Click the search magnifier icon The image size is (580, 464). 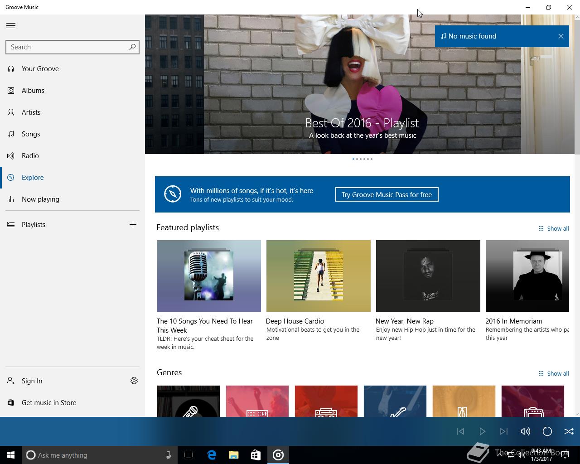(x=132, y=47)
